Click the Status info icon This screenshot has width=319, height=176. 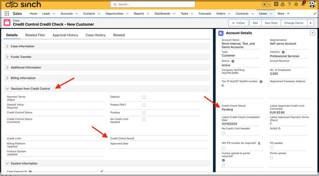tap(233, 61)
